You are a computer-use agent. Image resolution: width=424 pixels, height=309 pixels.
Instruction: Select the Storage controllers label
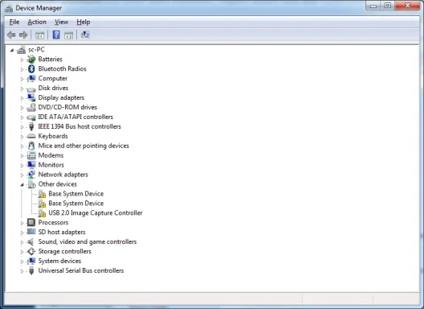pyautogui.click(x=64, y=252)
